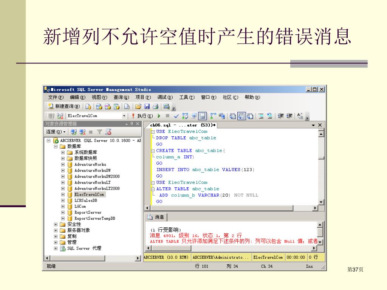Viewport: 387px width, 290px height.
Task: Open the 连接(O) connect dropdown
Action: coord(56,132)
